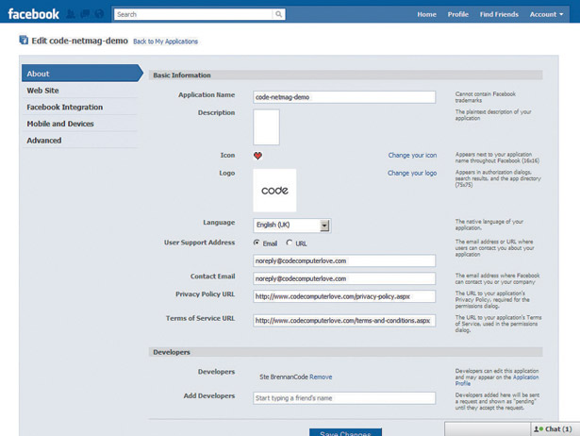The height and width of the screenshot is (436, 580).
Task: Click the Add Developers name field
Action: pyautogui.click(x=344, y=398)
